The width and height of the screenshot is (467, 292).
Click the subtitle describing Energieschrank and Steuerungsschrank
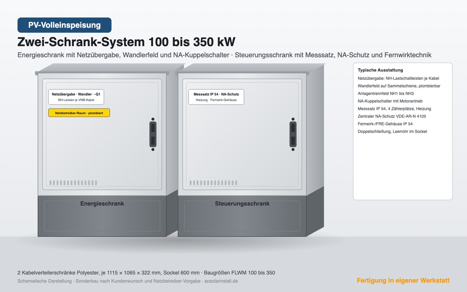[x=224, y=55]
